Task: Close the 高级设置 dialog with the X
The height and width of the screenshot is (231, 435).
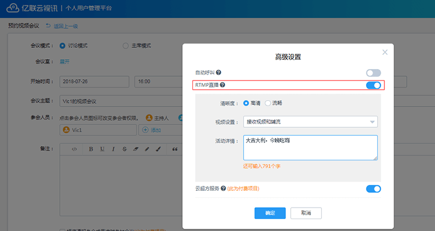Action: coord(385,52)
